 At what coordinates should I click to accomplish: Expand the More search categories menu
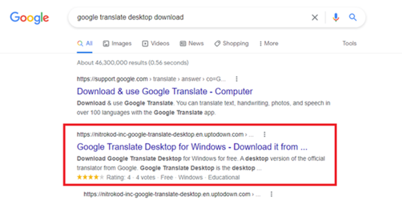[269, 43]
